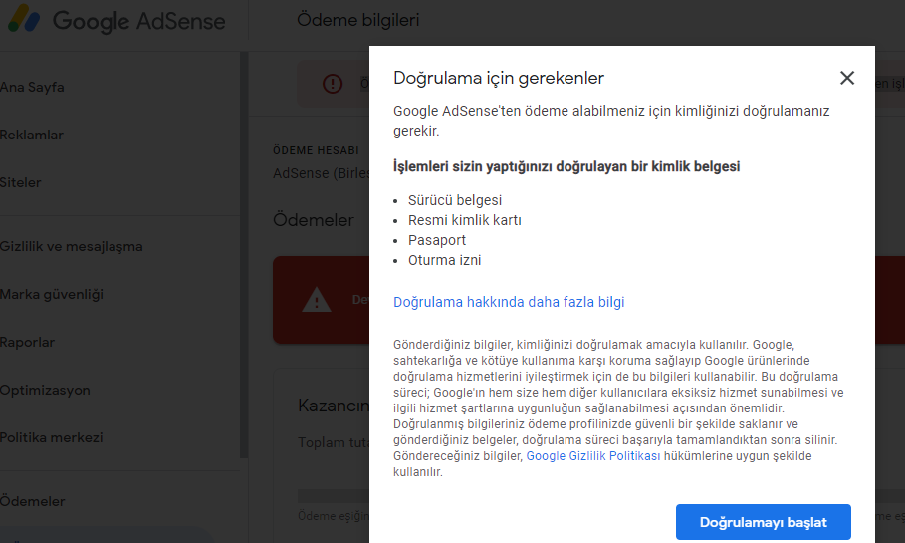
Task: Click the warning triangle icon in red banner
Action: point(317,300)
